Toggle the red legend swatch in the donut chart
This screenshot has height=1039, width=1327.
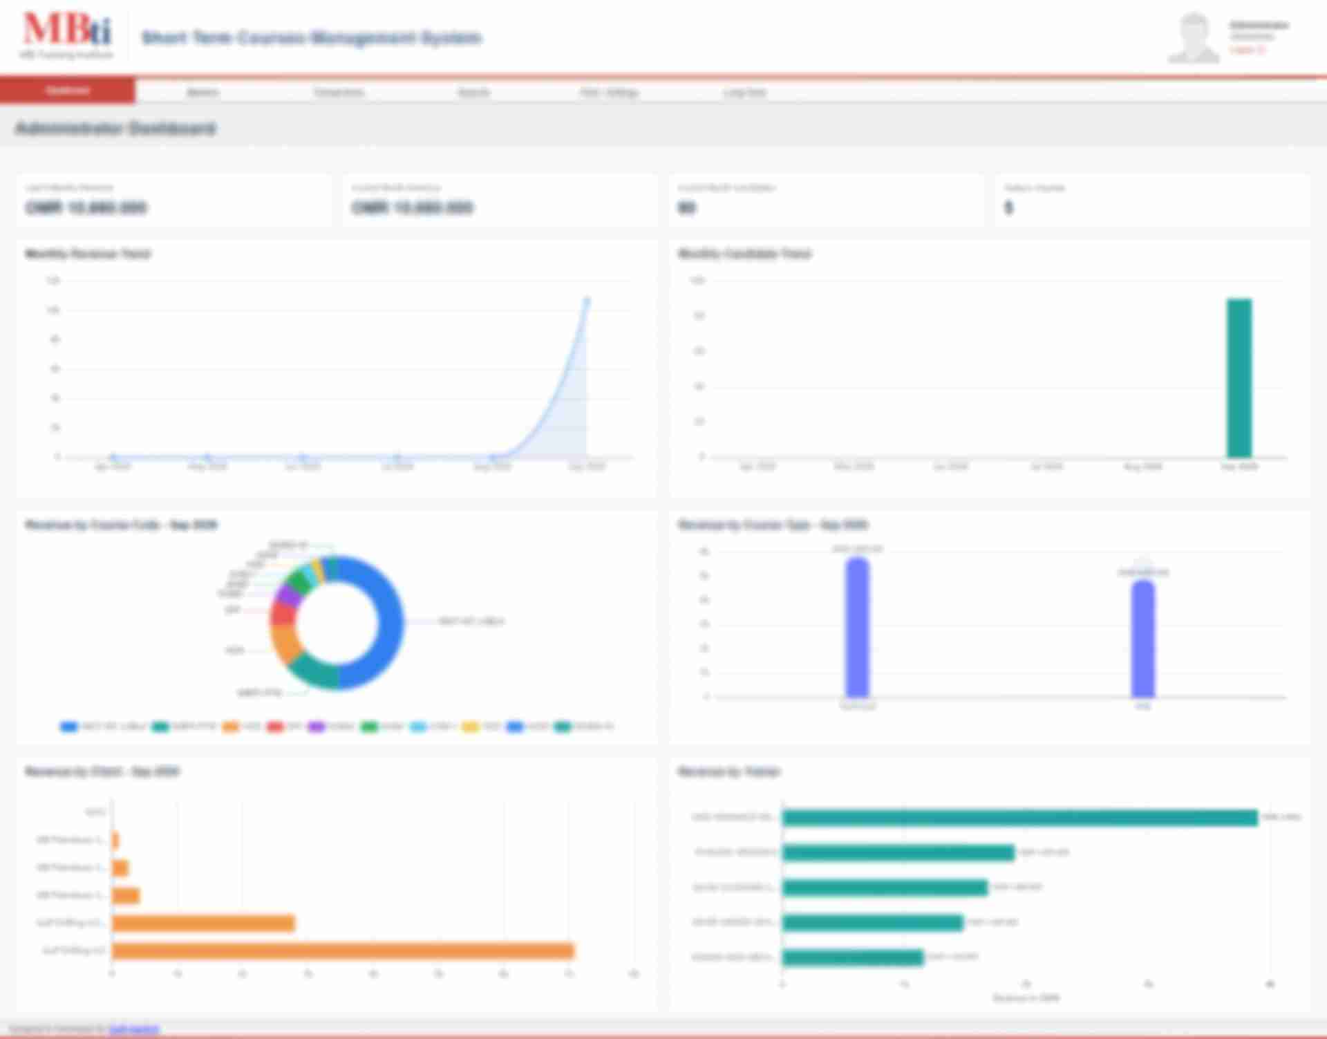tap(275, 727)
